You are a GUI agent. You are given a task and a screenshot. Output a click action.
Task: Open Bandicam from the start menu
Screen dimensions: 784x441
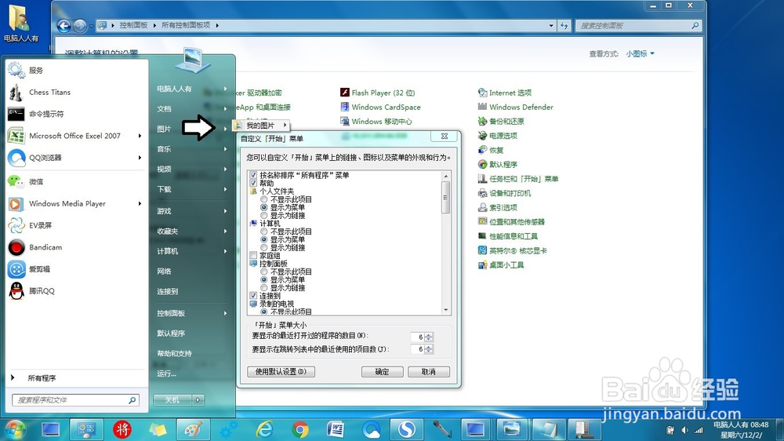[45, 247]
